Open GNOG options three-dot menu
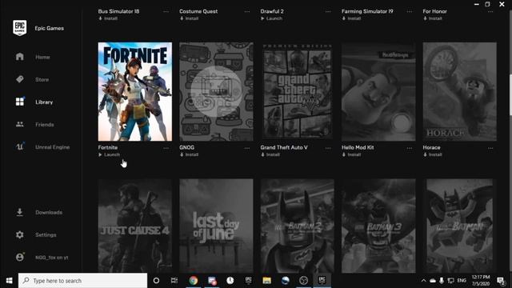Image resolution: width=512 pixels, height=288 pixels. coord(247,148)
